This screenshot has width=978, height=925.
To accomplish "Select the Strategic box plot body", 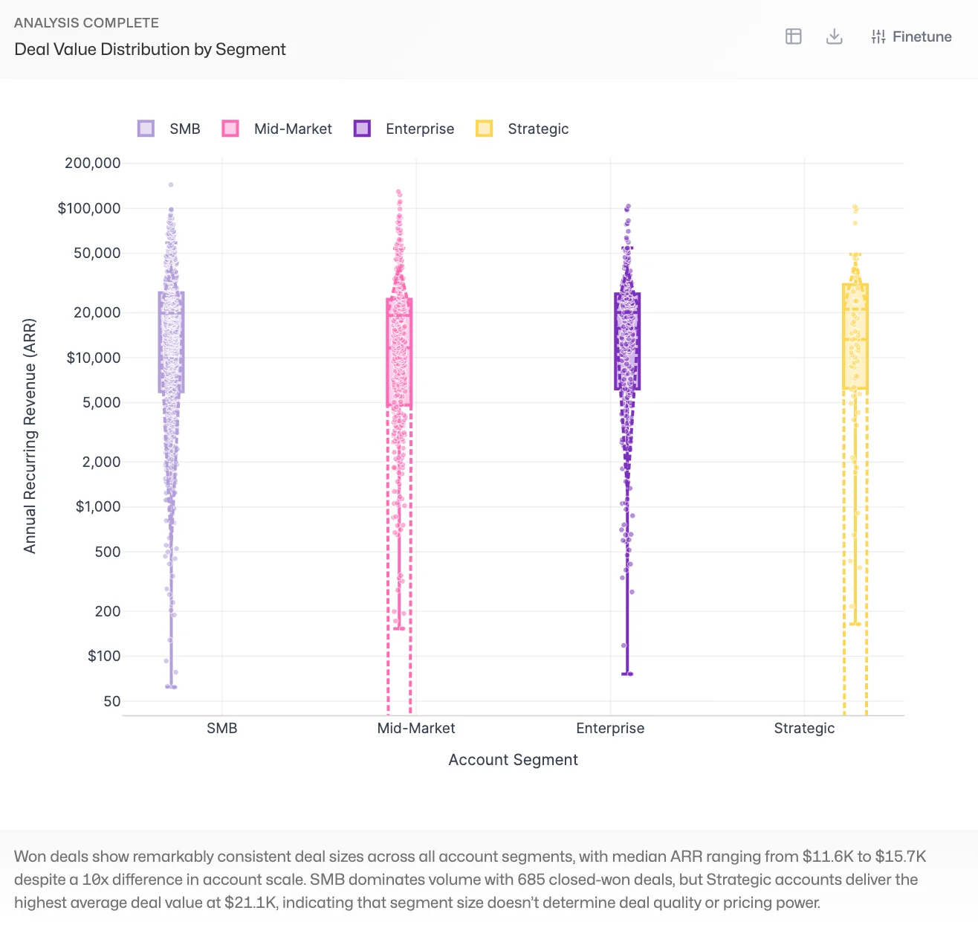I will (855, 337).
